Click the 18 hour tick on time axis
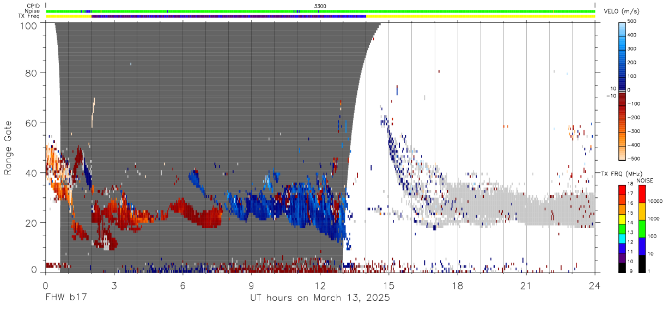Image resolution: width=669 pixels, height=309 pixels. click(x=458, y=285)
